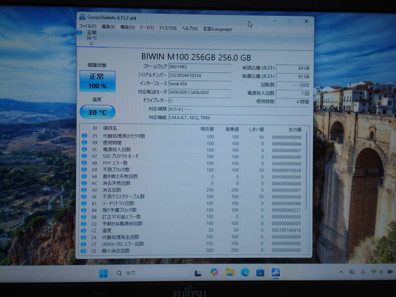The image size is (396, 297).
Task: Select drive C: tab with 正常 30 °C
Action: tap(91, 38)
